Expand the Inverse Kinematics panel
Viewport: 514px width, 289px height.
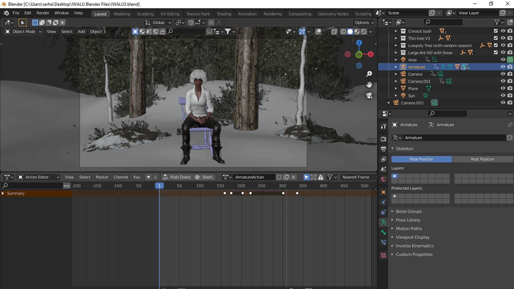point(415,246)
